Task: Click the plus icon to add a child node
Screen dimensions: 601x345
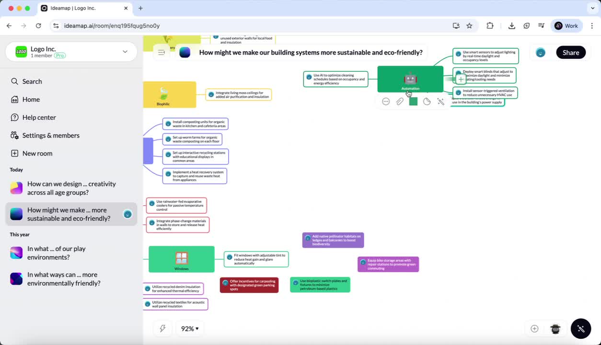Action: [460, 80]
